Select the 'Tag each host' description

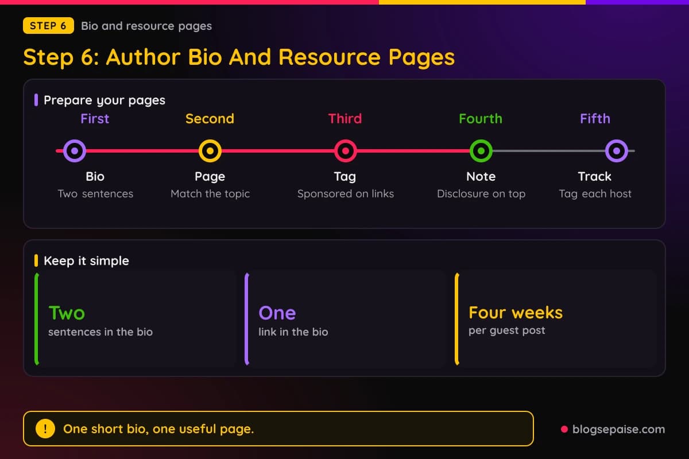pos(595,194)
